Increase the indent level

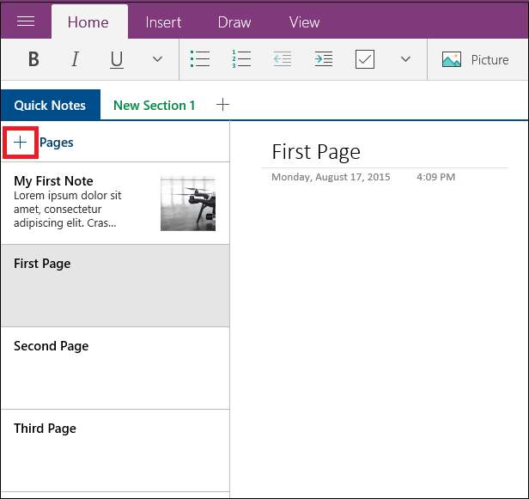323,59
